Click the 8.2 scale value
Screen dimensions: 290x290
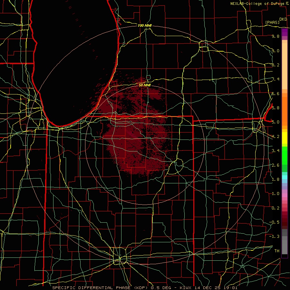click(275, 65)
